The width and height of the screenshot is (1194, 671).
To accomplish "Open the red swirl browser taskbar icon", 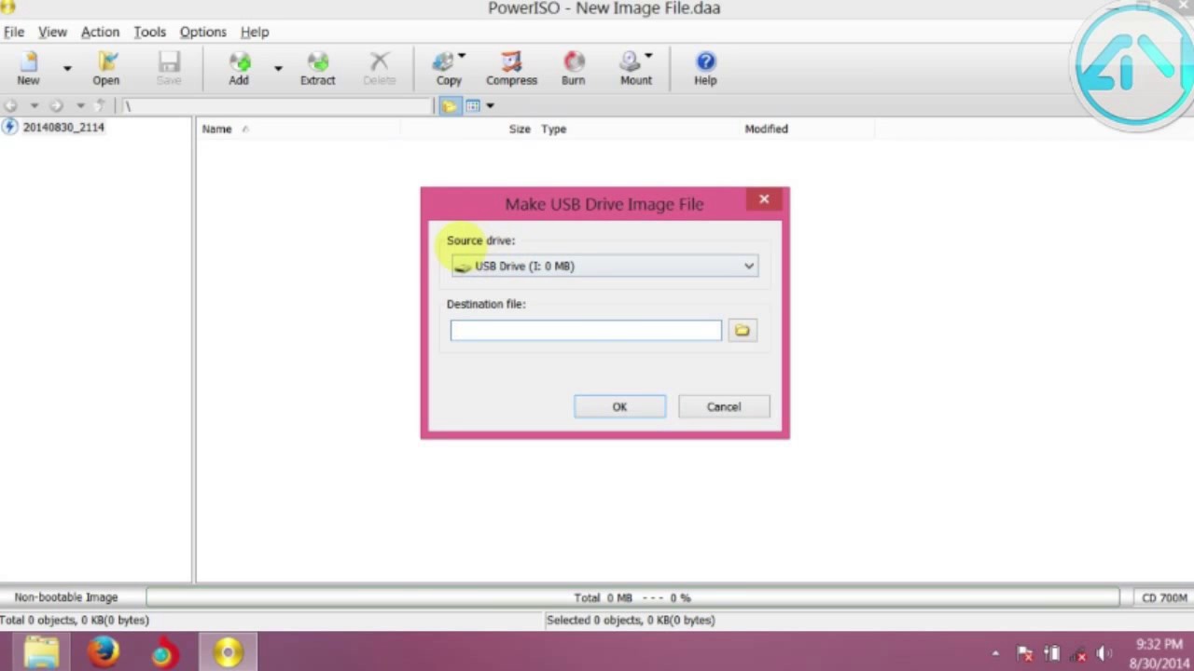I will [165, 651].
